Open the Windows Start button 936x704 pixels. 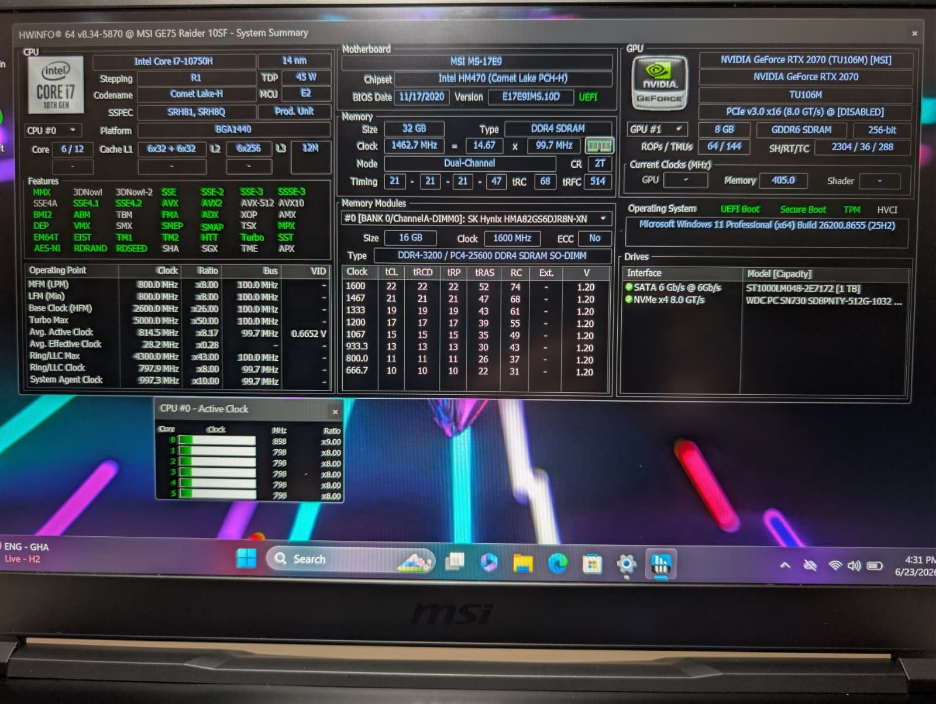click(246, 559)
